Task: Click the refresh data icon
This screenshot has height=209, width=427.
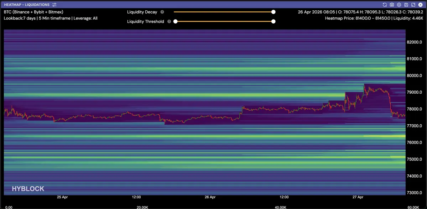Action: pos(385,5)
